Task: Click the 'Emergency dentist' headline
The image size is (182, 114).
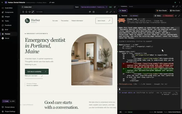Action: coord(45,46)
